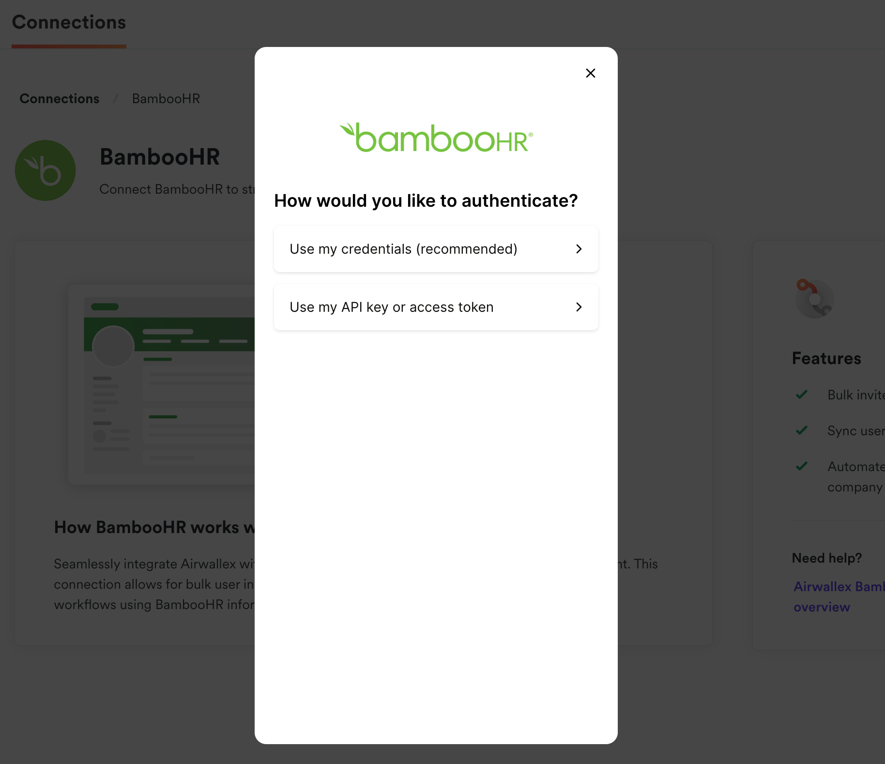Click the checkmark beside Bulk invite
This screenshot has width=885, height=764.
802,395
